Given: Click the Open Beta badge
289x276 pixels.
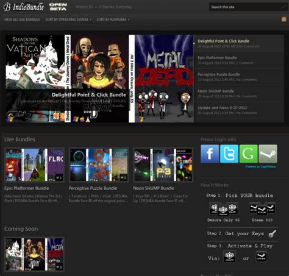Looking at the screenshot, I should coord(58,7).
